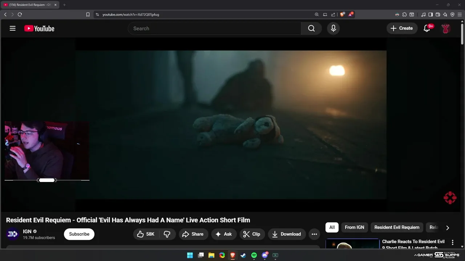Screen dimensions: 465x261
Task: Show hidden tray icons chevron
Action: pos(415,255)
